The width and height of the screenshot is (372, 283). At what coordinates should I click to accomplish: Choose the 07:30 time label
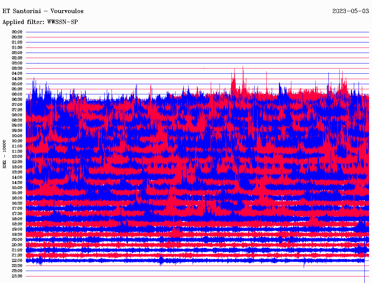pyautogui.click(x=17, y=110)
